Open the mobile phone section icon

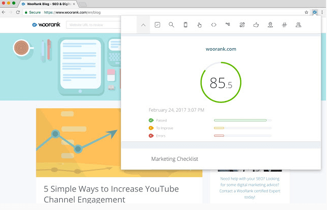pyautogui.click(x=185, y=25)
